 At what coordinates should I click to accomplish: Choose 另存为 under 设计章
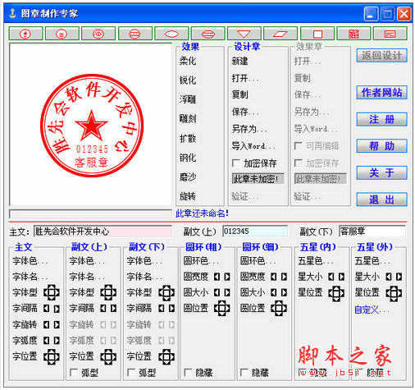249,129
